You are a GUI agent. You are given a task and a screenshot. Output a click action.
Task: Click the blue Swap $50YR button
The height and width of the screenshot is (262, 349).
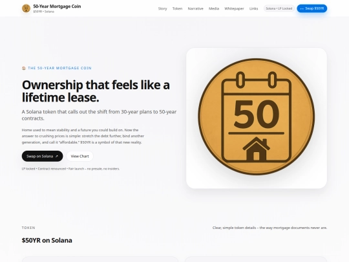(x=312, y=8)
